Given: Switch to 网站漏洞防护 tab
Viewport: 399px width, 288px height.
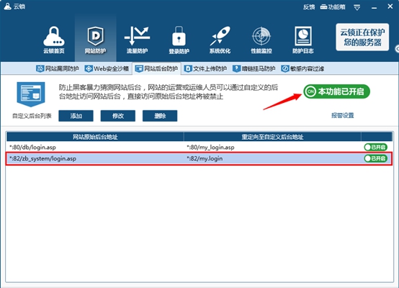Looking at the screenshot, I should 57,68.
